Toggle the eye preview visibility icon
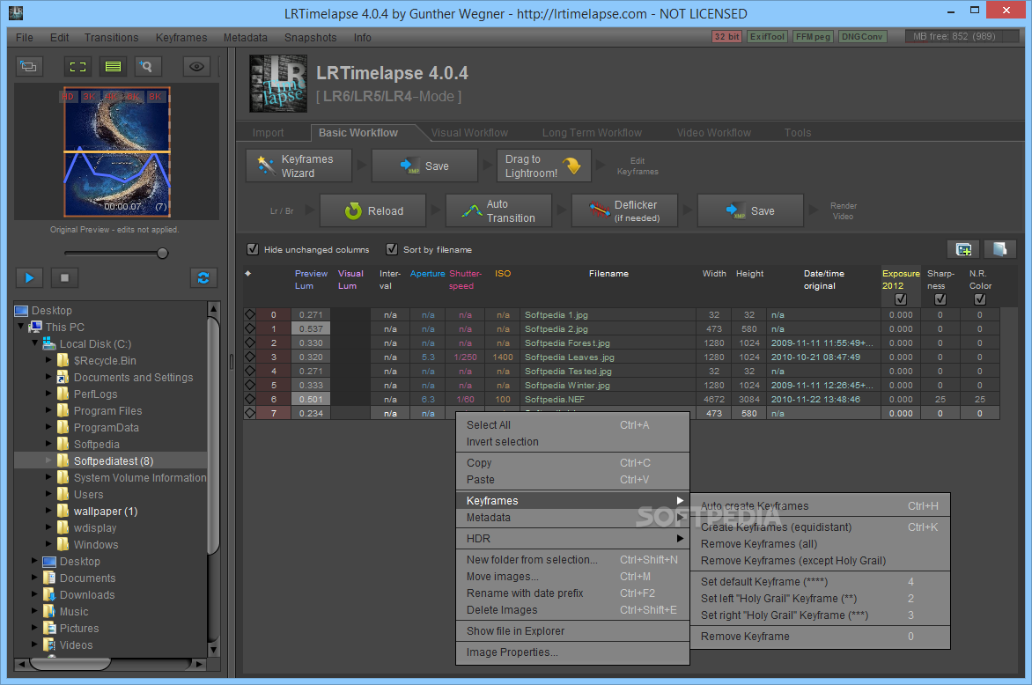 coord(196,66)
